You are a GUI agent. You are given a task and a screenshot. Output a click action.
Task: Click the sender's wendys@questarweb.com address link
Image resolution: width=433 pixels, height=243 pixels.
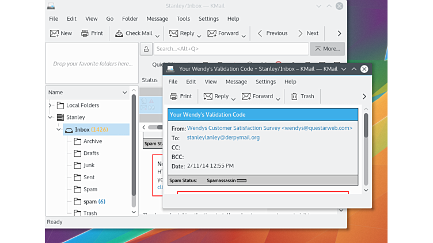269,128
